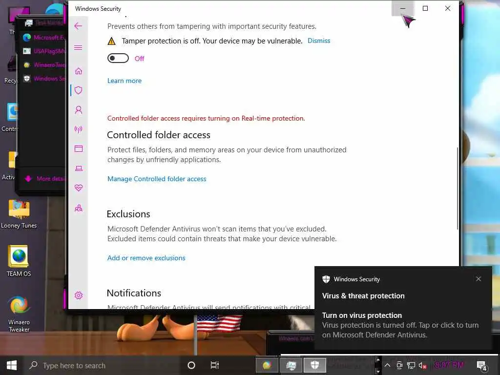Open Device security laptop icon
Viewport: 500px width, 375px height.
(x=79, y=168)
